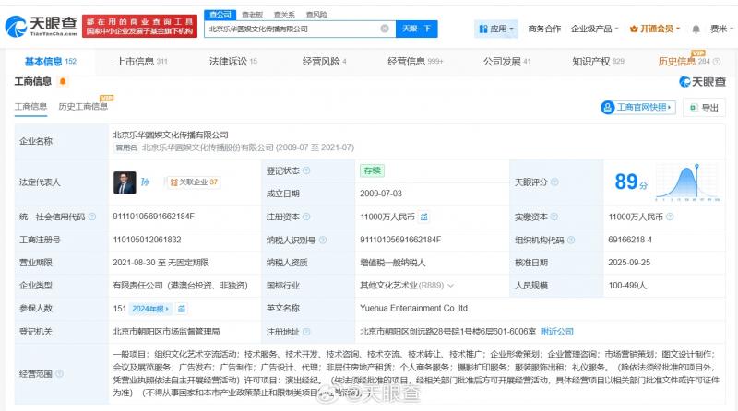This screenshot has height=411, width=738.
Task: Switch to the 法律诉讼 tab
Action: click(232, 62)
